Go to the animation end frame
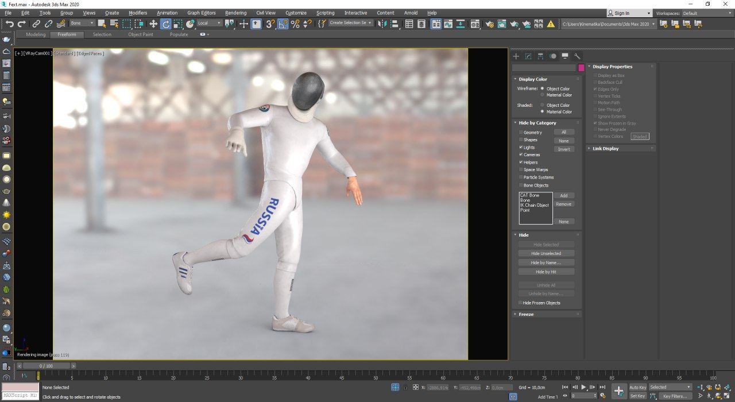 click(602, 387)
